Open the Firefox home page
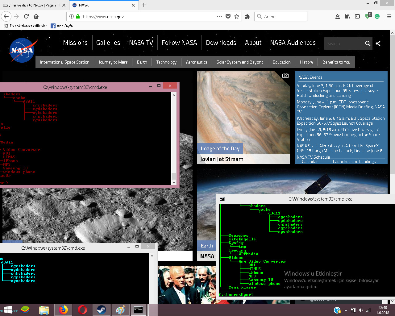 pyautogui.click(x=36, y=16)
